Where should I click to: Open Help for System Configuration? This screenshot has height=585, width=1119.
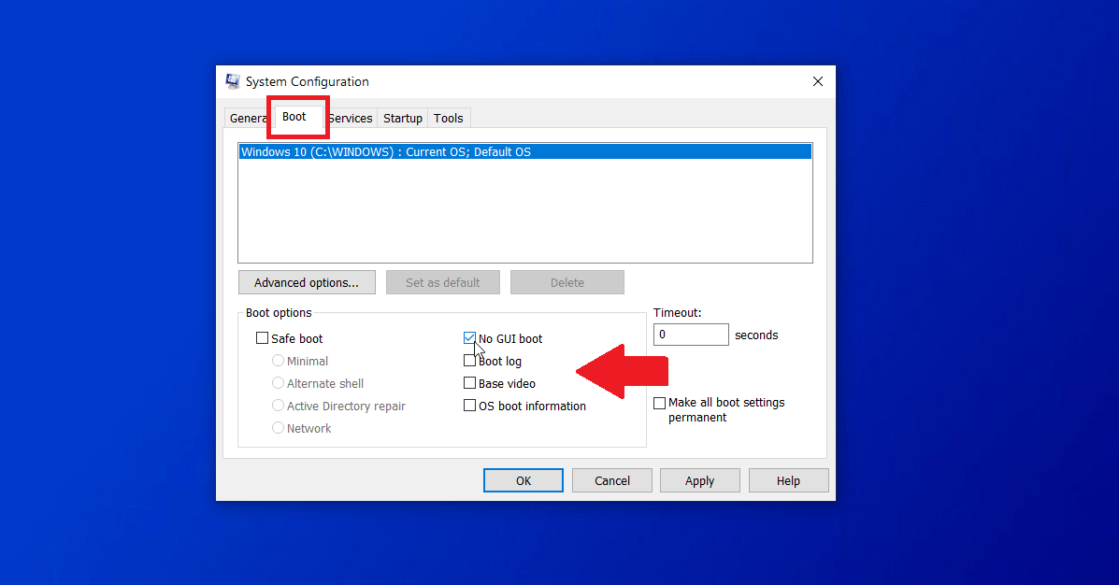pos(789,481)
